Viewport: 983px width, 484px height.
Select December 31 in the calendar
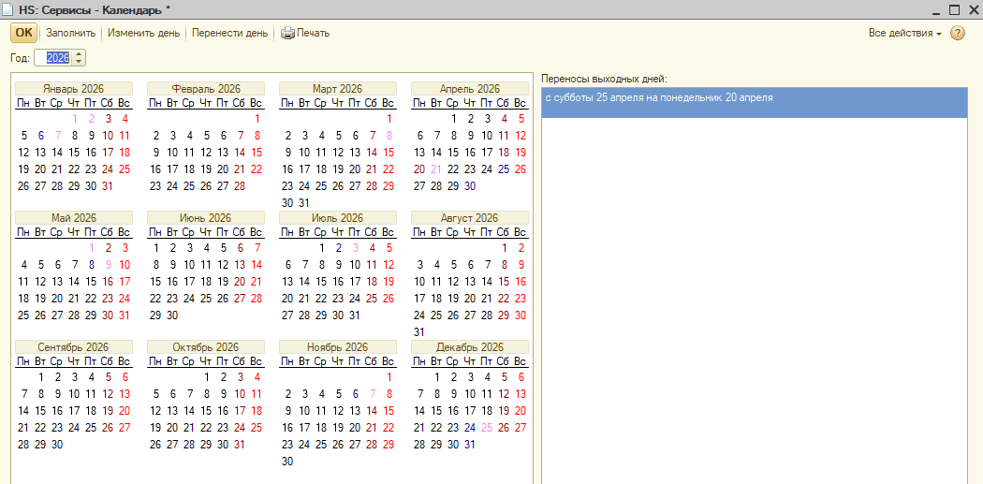[x=470, y=445]
